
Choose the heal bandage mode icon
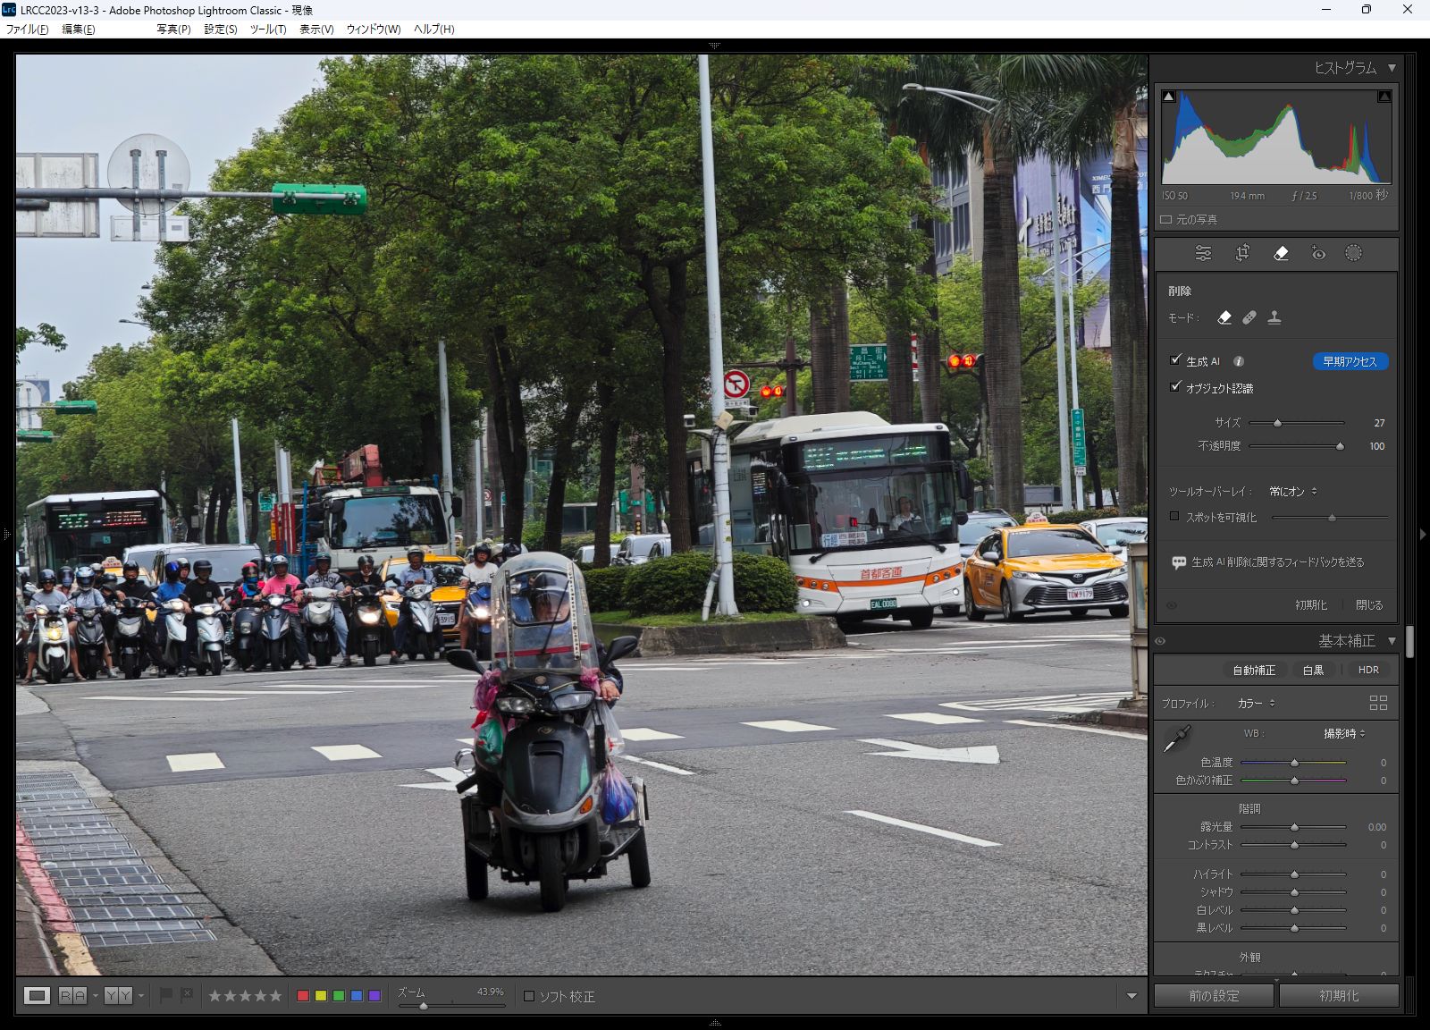pos(1249,317)
